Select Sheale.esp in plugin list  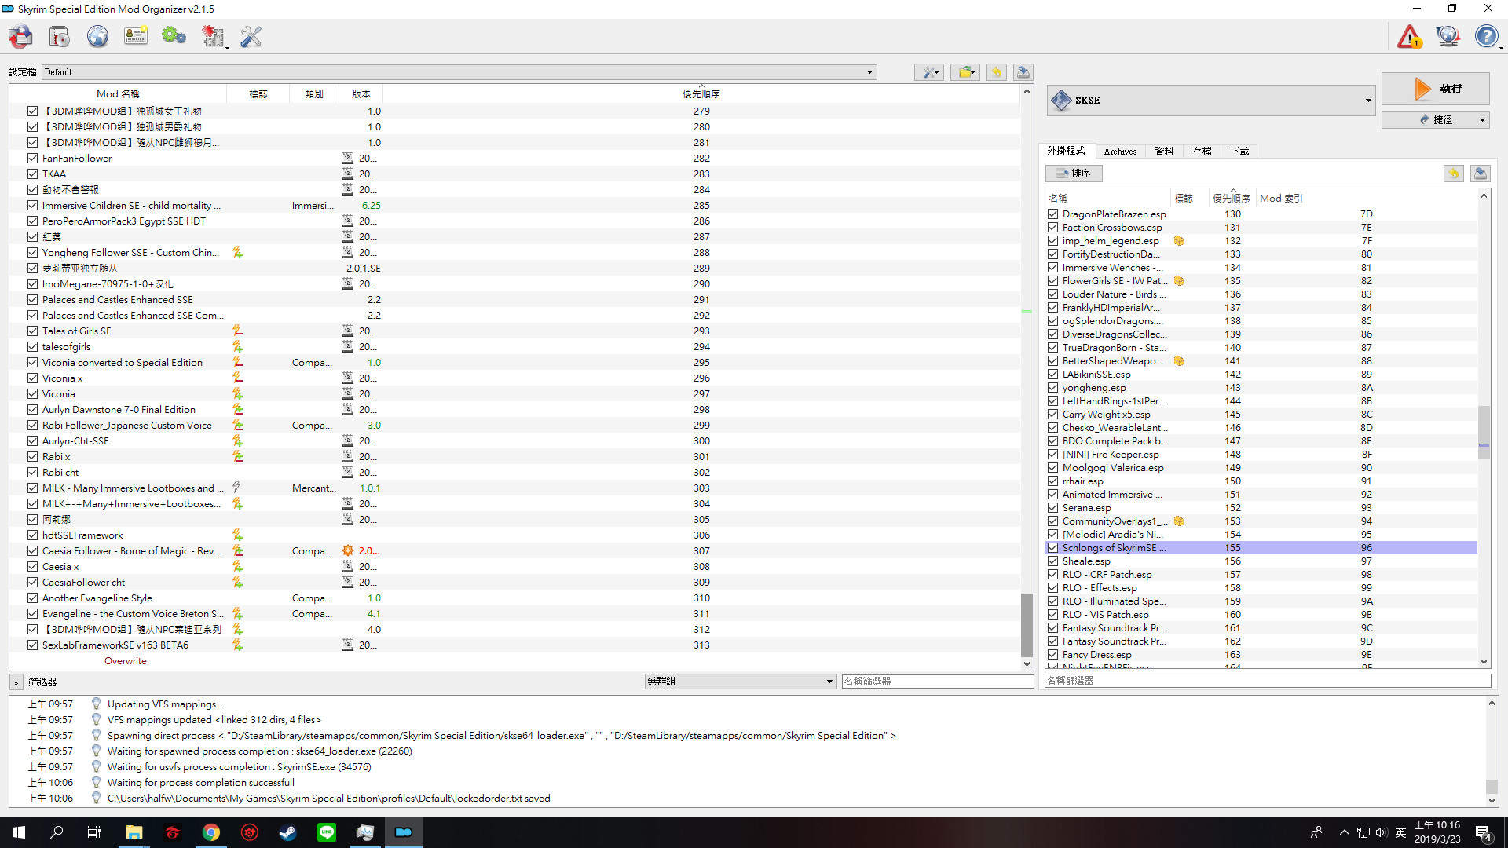pyautogui.click(x=1261, y=561)
